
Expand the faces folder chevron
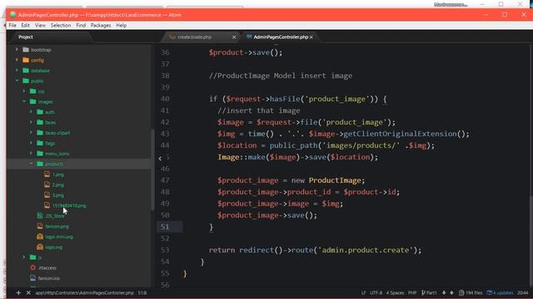(x=31, y=122)
